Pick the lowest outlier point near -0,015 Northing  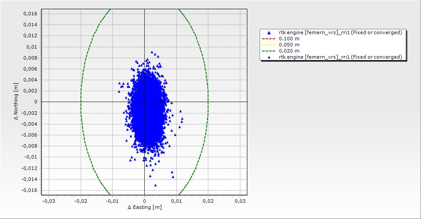click(155, 185)
